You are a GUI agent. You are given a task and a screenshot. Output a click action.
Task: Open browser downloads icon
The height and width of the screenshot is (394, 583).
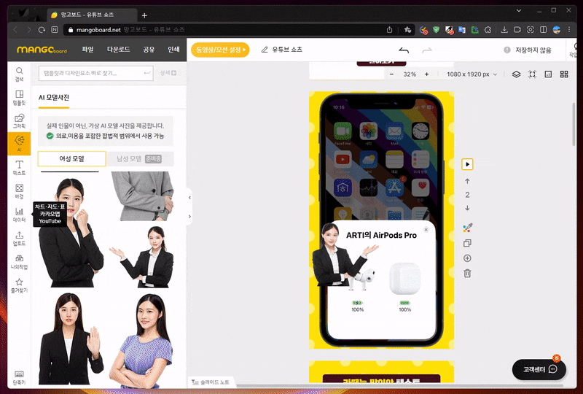[x=504, y=30]
